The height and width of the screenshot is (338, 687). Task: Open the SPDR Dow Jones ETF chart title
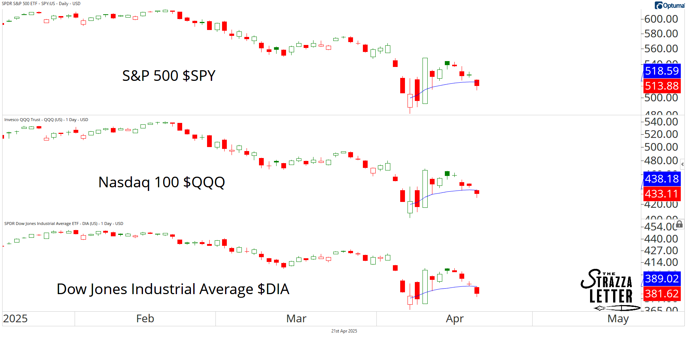tap(64, 224)
